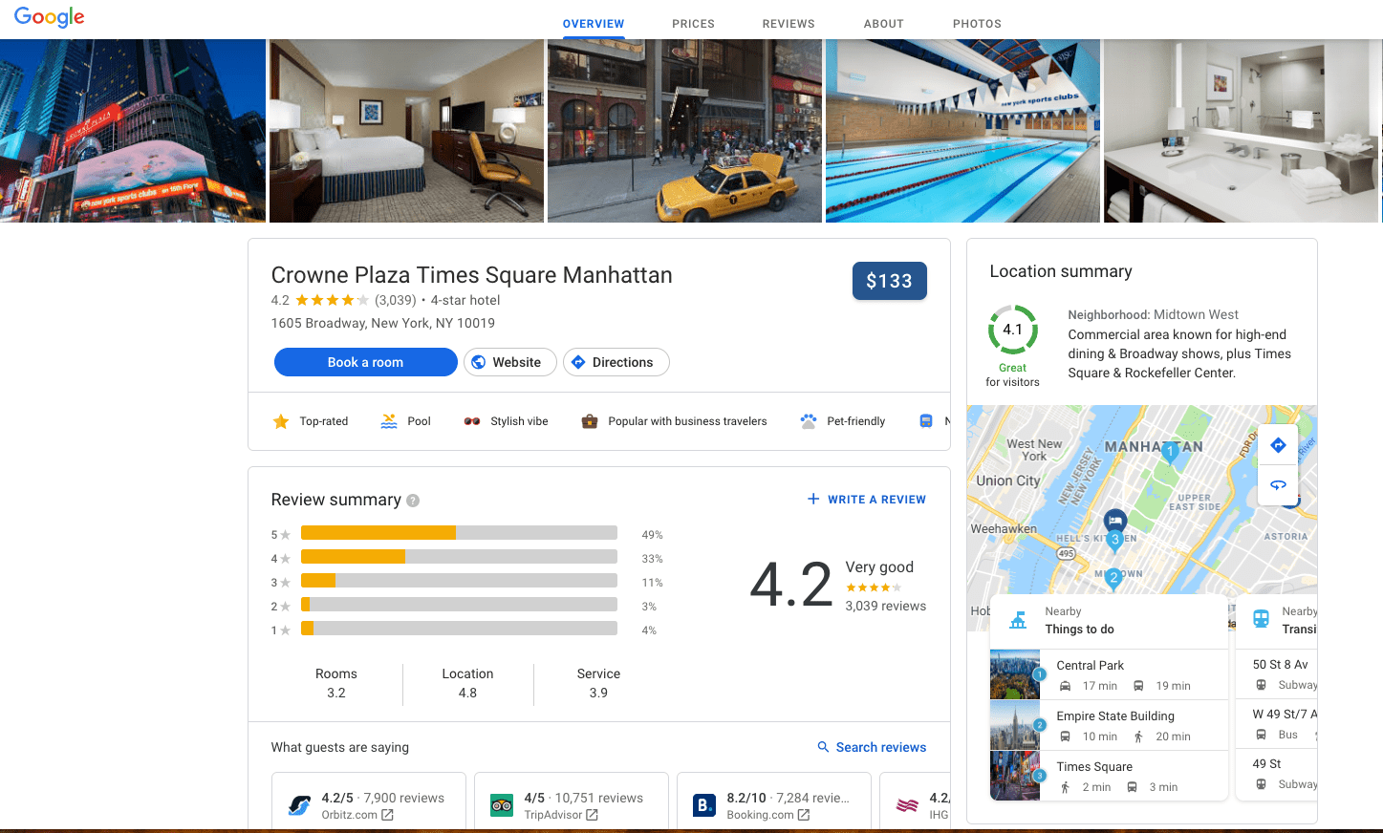
Task: View the swimming pool photo
Action: tap(962, 131)
